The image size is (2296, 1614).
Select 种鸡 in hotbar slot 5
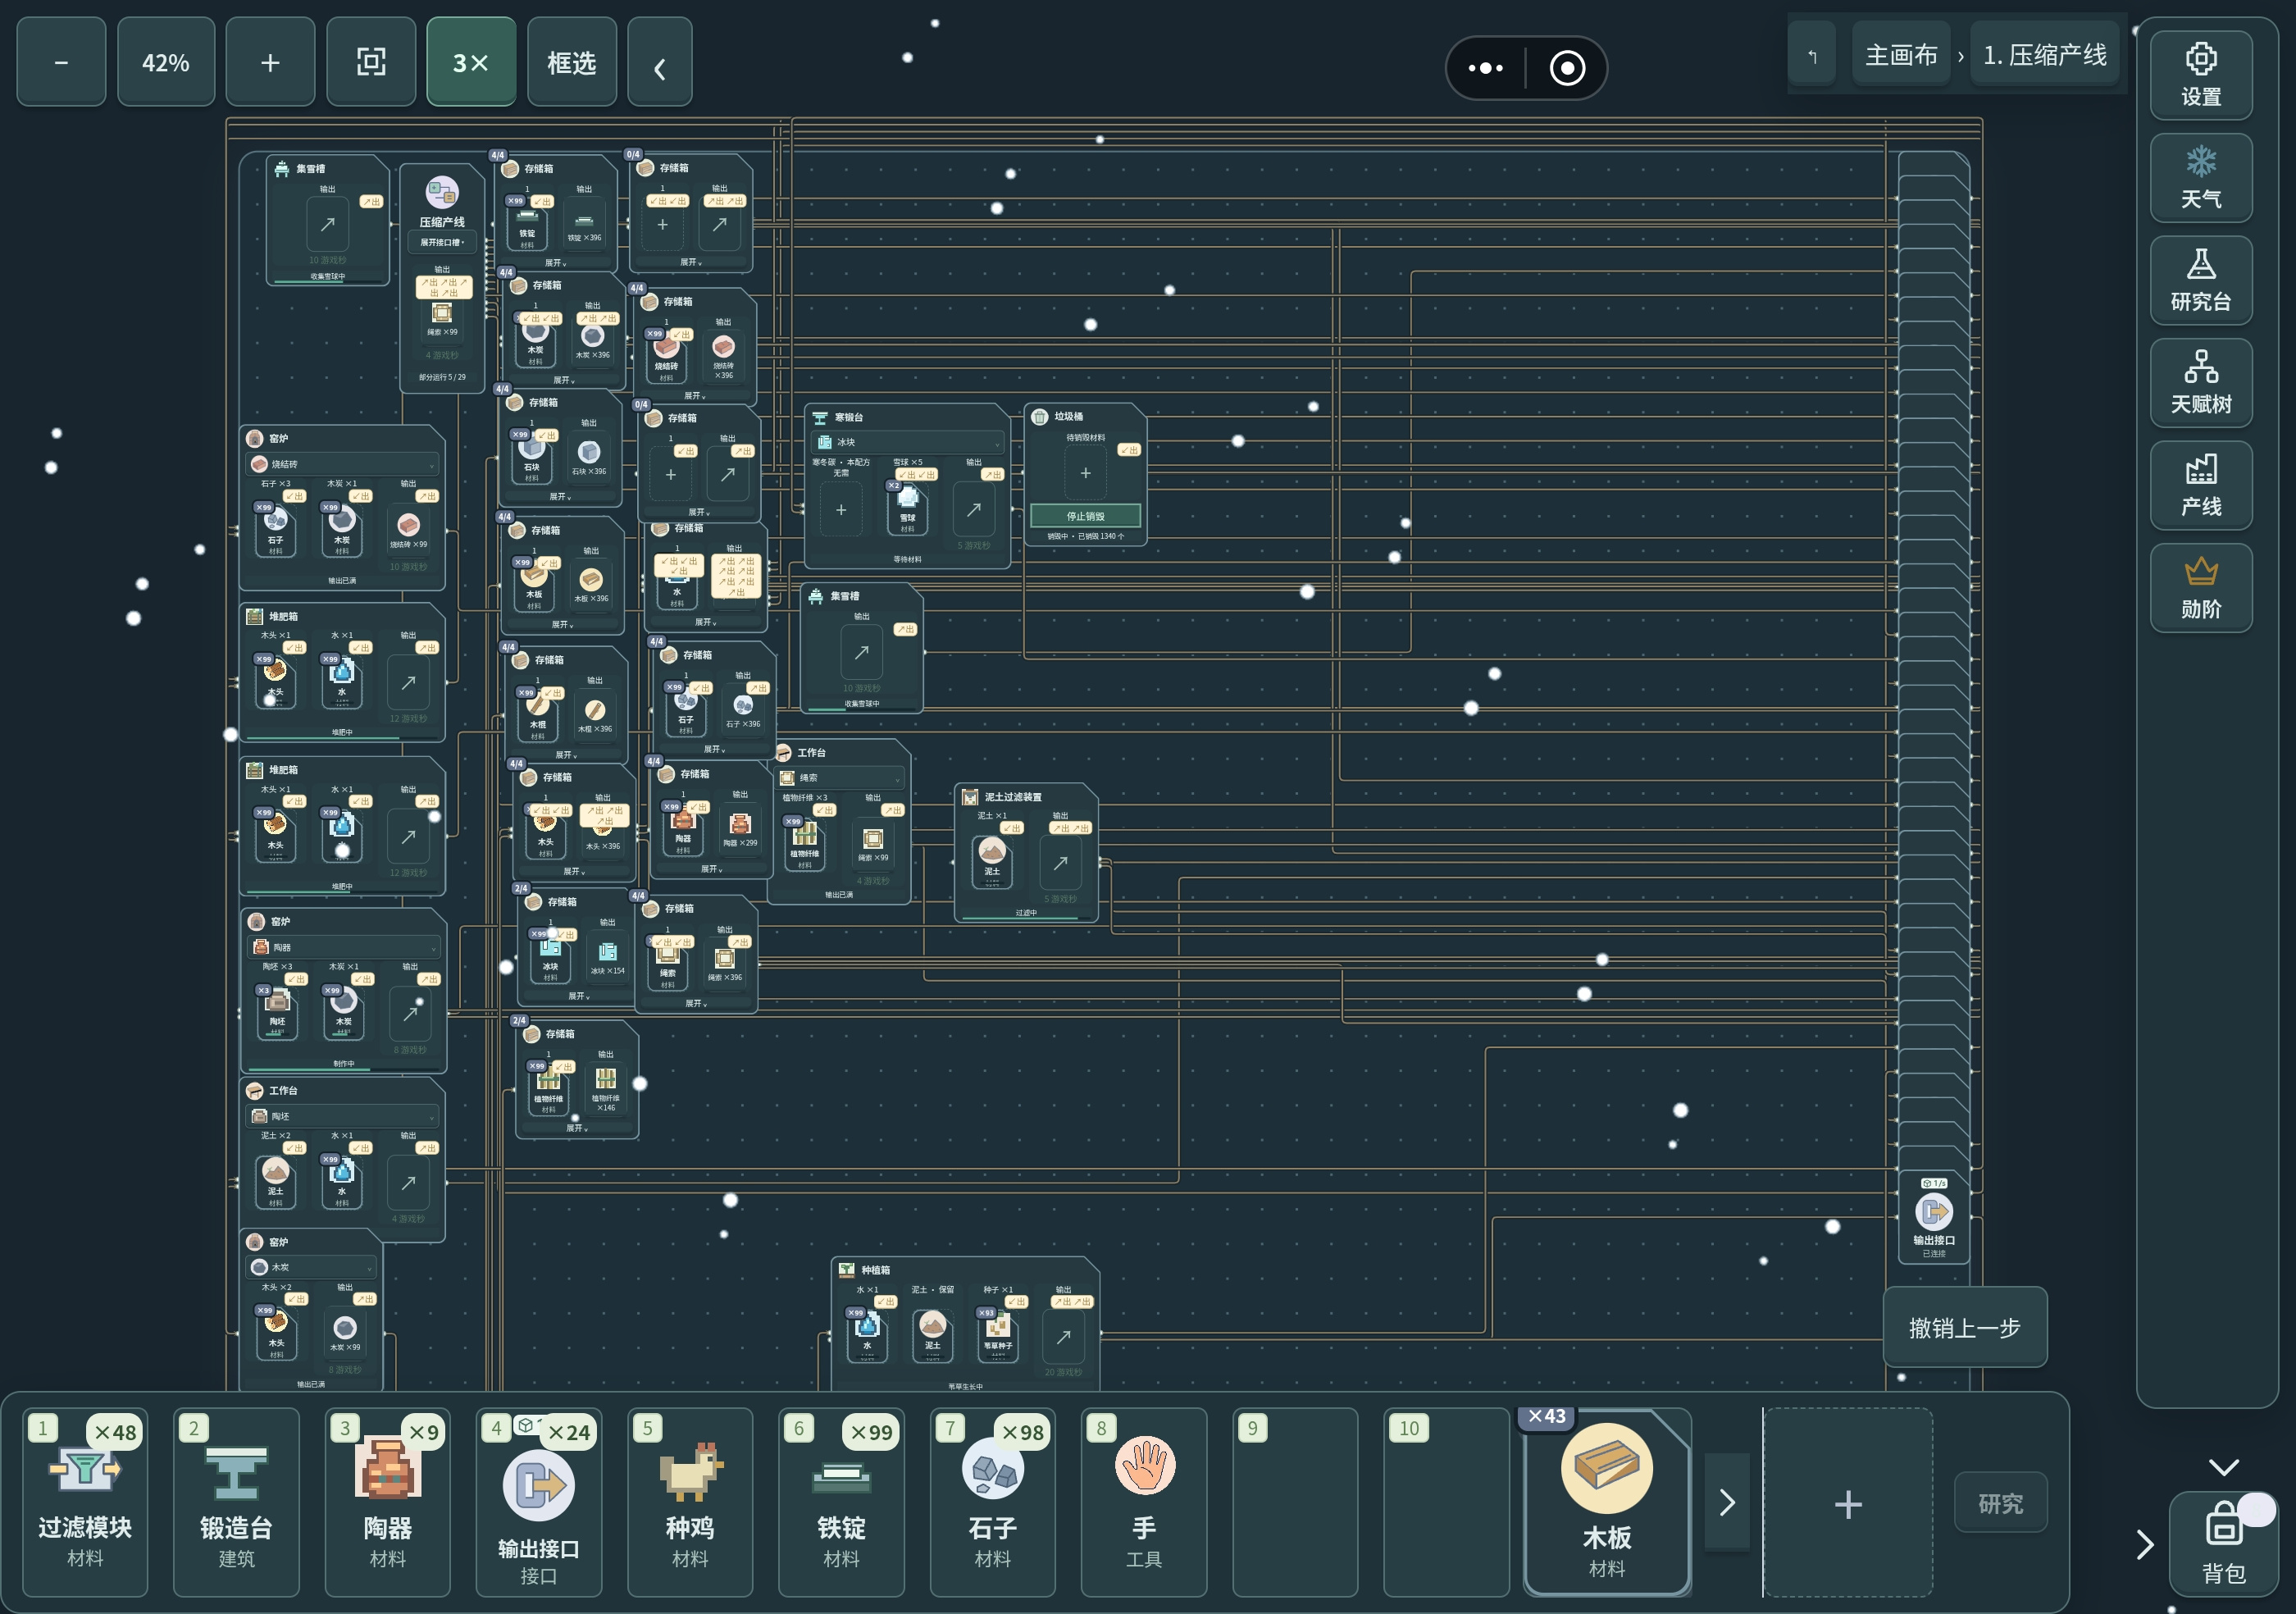pyautogui.click(x=690, y=1501)
